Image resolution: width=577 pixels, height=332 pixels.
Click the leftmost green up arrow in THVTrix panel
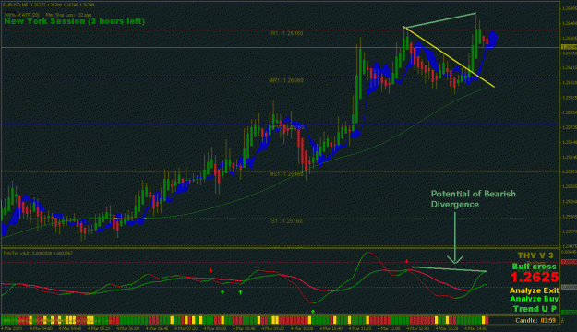coord(222,292)
